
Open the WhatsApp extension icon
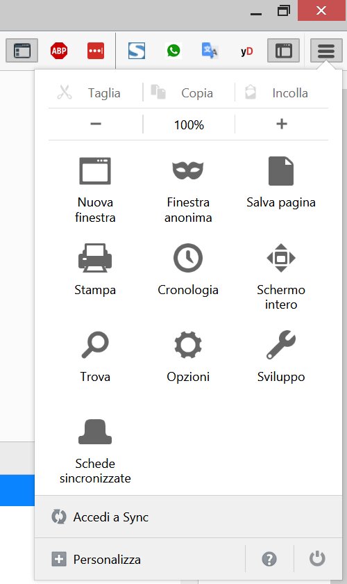click(173, 51)
